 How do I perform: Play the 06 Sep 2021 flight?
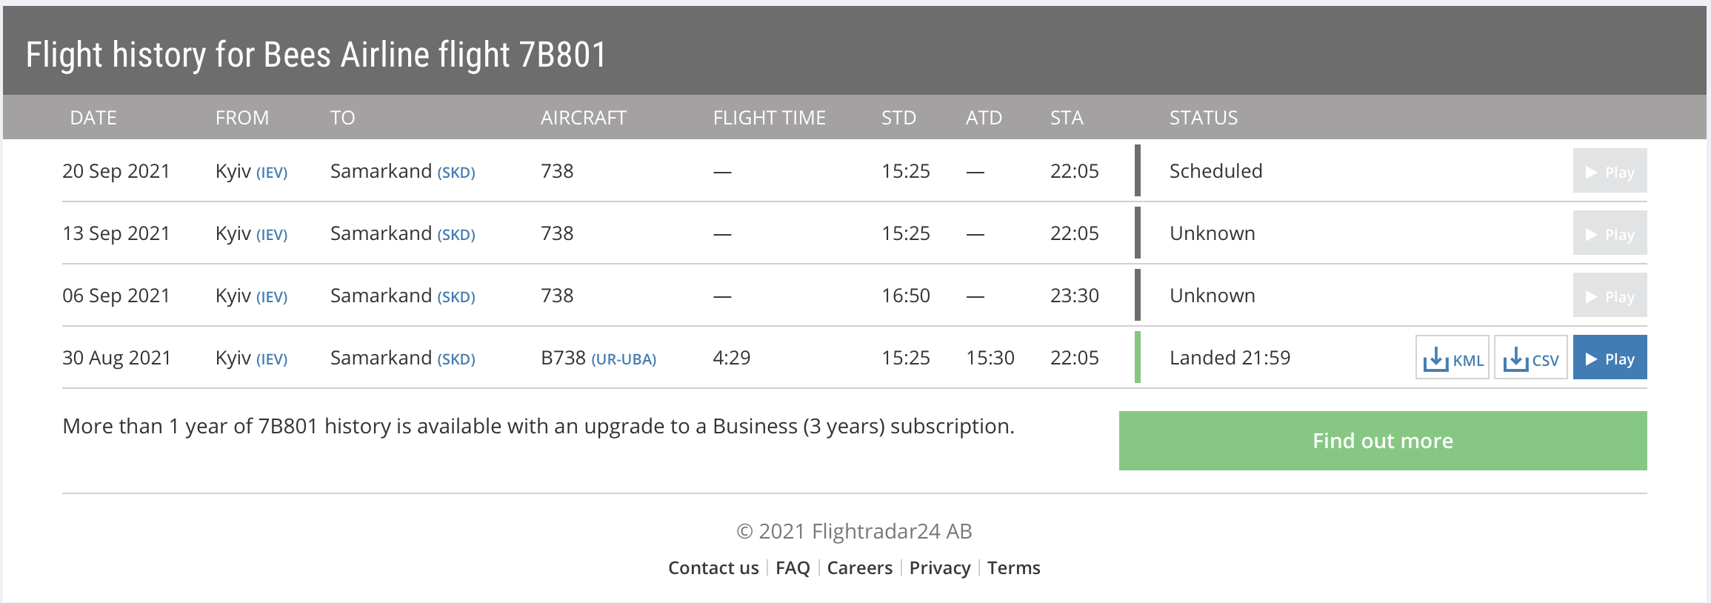(x=1610, y=296)
